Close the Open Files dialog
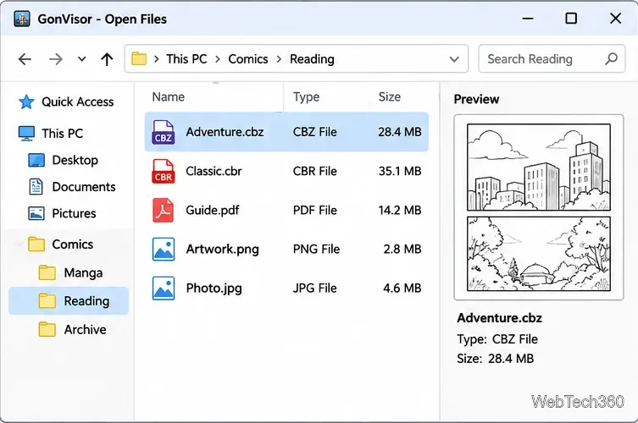Image resolution: width=638 pixels, height=423 pixels. point(616,19)
